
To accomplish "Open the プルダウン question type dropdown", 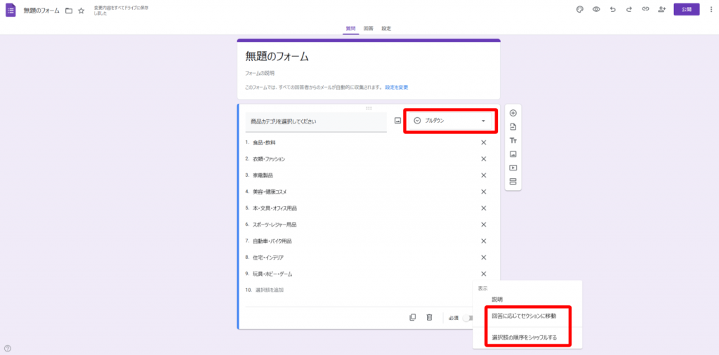I will (449, 121).
